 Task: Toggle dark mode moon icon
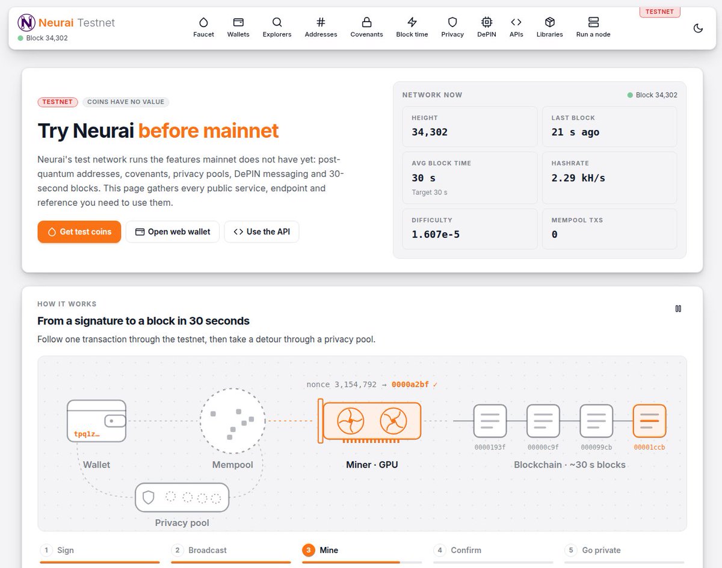[x=699, y=28]
